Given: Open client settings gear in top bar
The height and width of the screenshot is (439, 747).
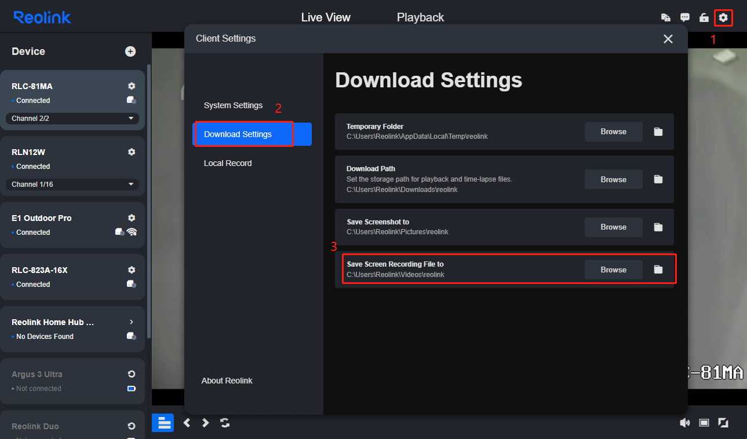Looking at the screenshot, I should click(x=723, y=17).
